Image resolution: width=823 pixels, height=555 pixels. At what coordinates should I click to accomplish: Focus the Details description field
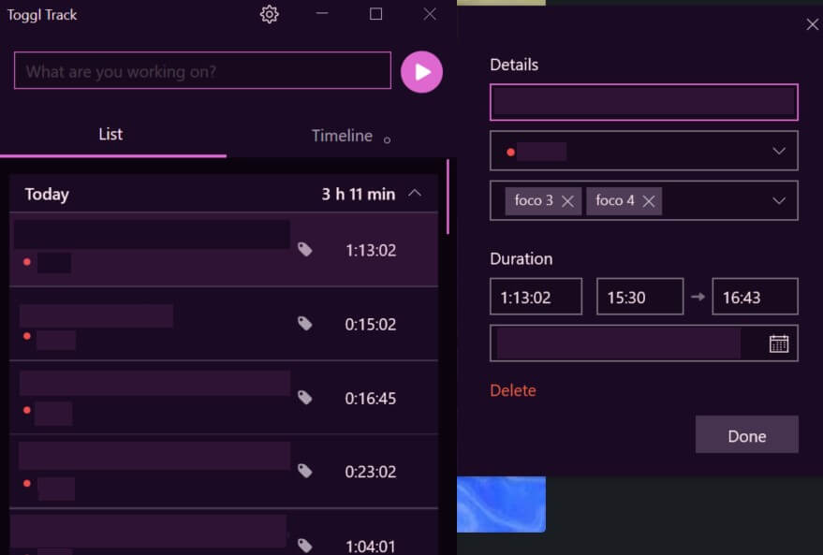(x=644, y=102)
